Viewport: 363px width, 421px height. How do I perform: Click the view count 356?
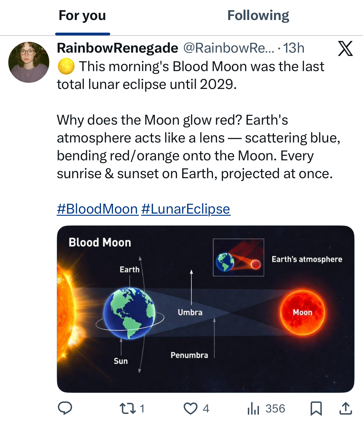275,408
